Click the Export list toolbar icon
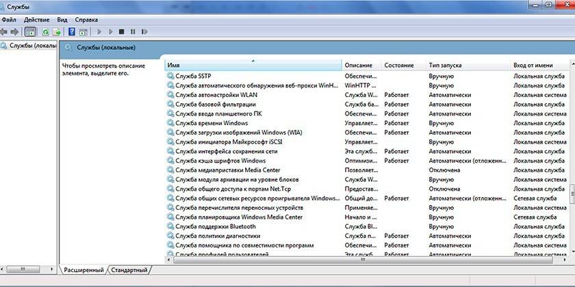 pyautogui.click(x=57, y=31)
